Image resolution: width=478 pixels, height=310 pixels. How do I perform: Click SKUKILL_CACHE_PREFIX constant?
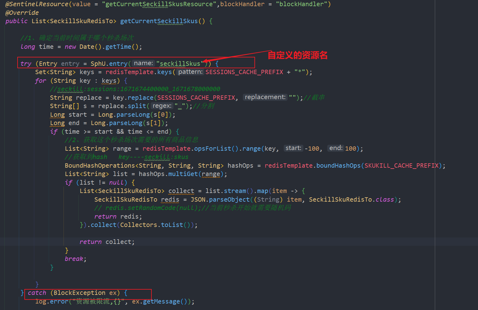(x=402, y=165)
